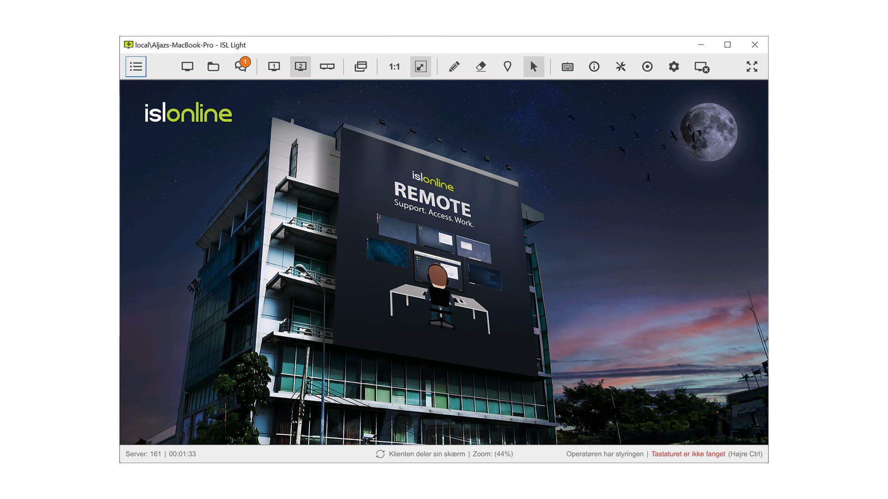The height and width of the screenshot is (499, 888).
Task: Click the desktop screen sharing icon
Action: (x=187, y=67)
